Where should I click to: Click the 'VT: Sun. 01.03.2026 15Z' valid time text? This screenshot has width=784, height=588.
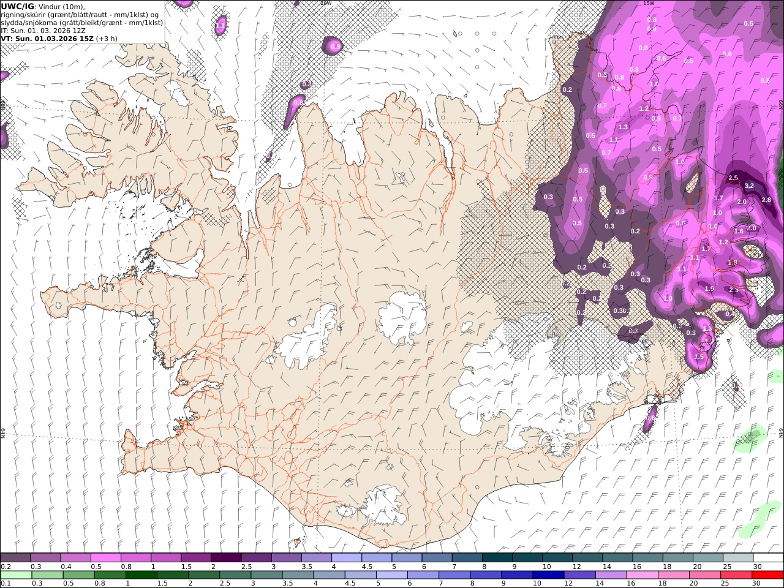47,38
